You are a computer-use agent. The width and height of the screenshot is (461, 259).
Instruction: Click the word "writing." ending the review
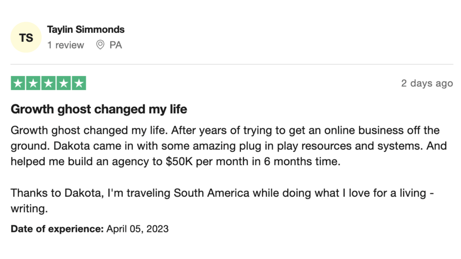[29, 209]
